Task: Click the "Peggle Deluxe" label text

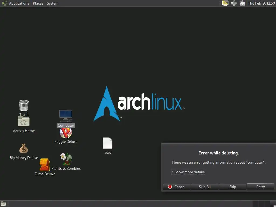Action: point(66,142)
